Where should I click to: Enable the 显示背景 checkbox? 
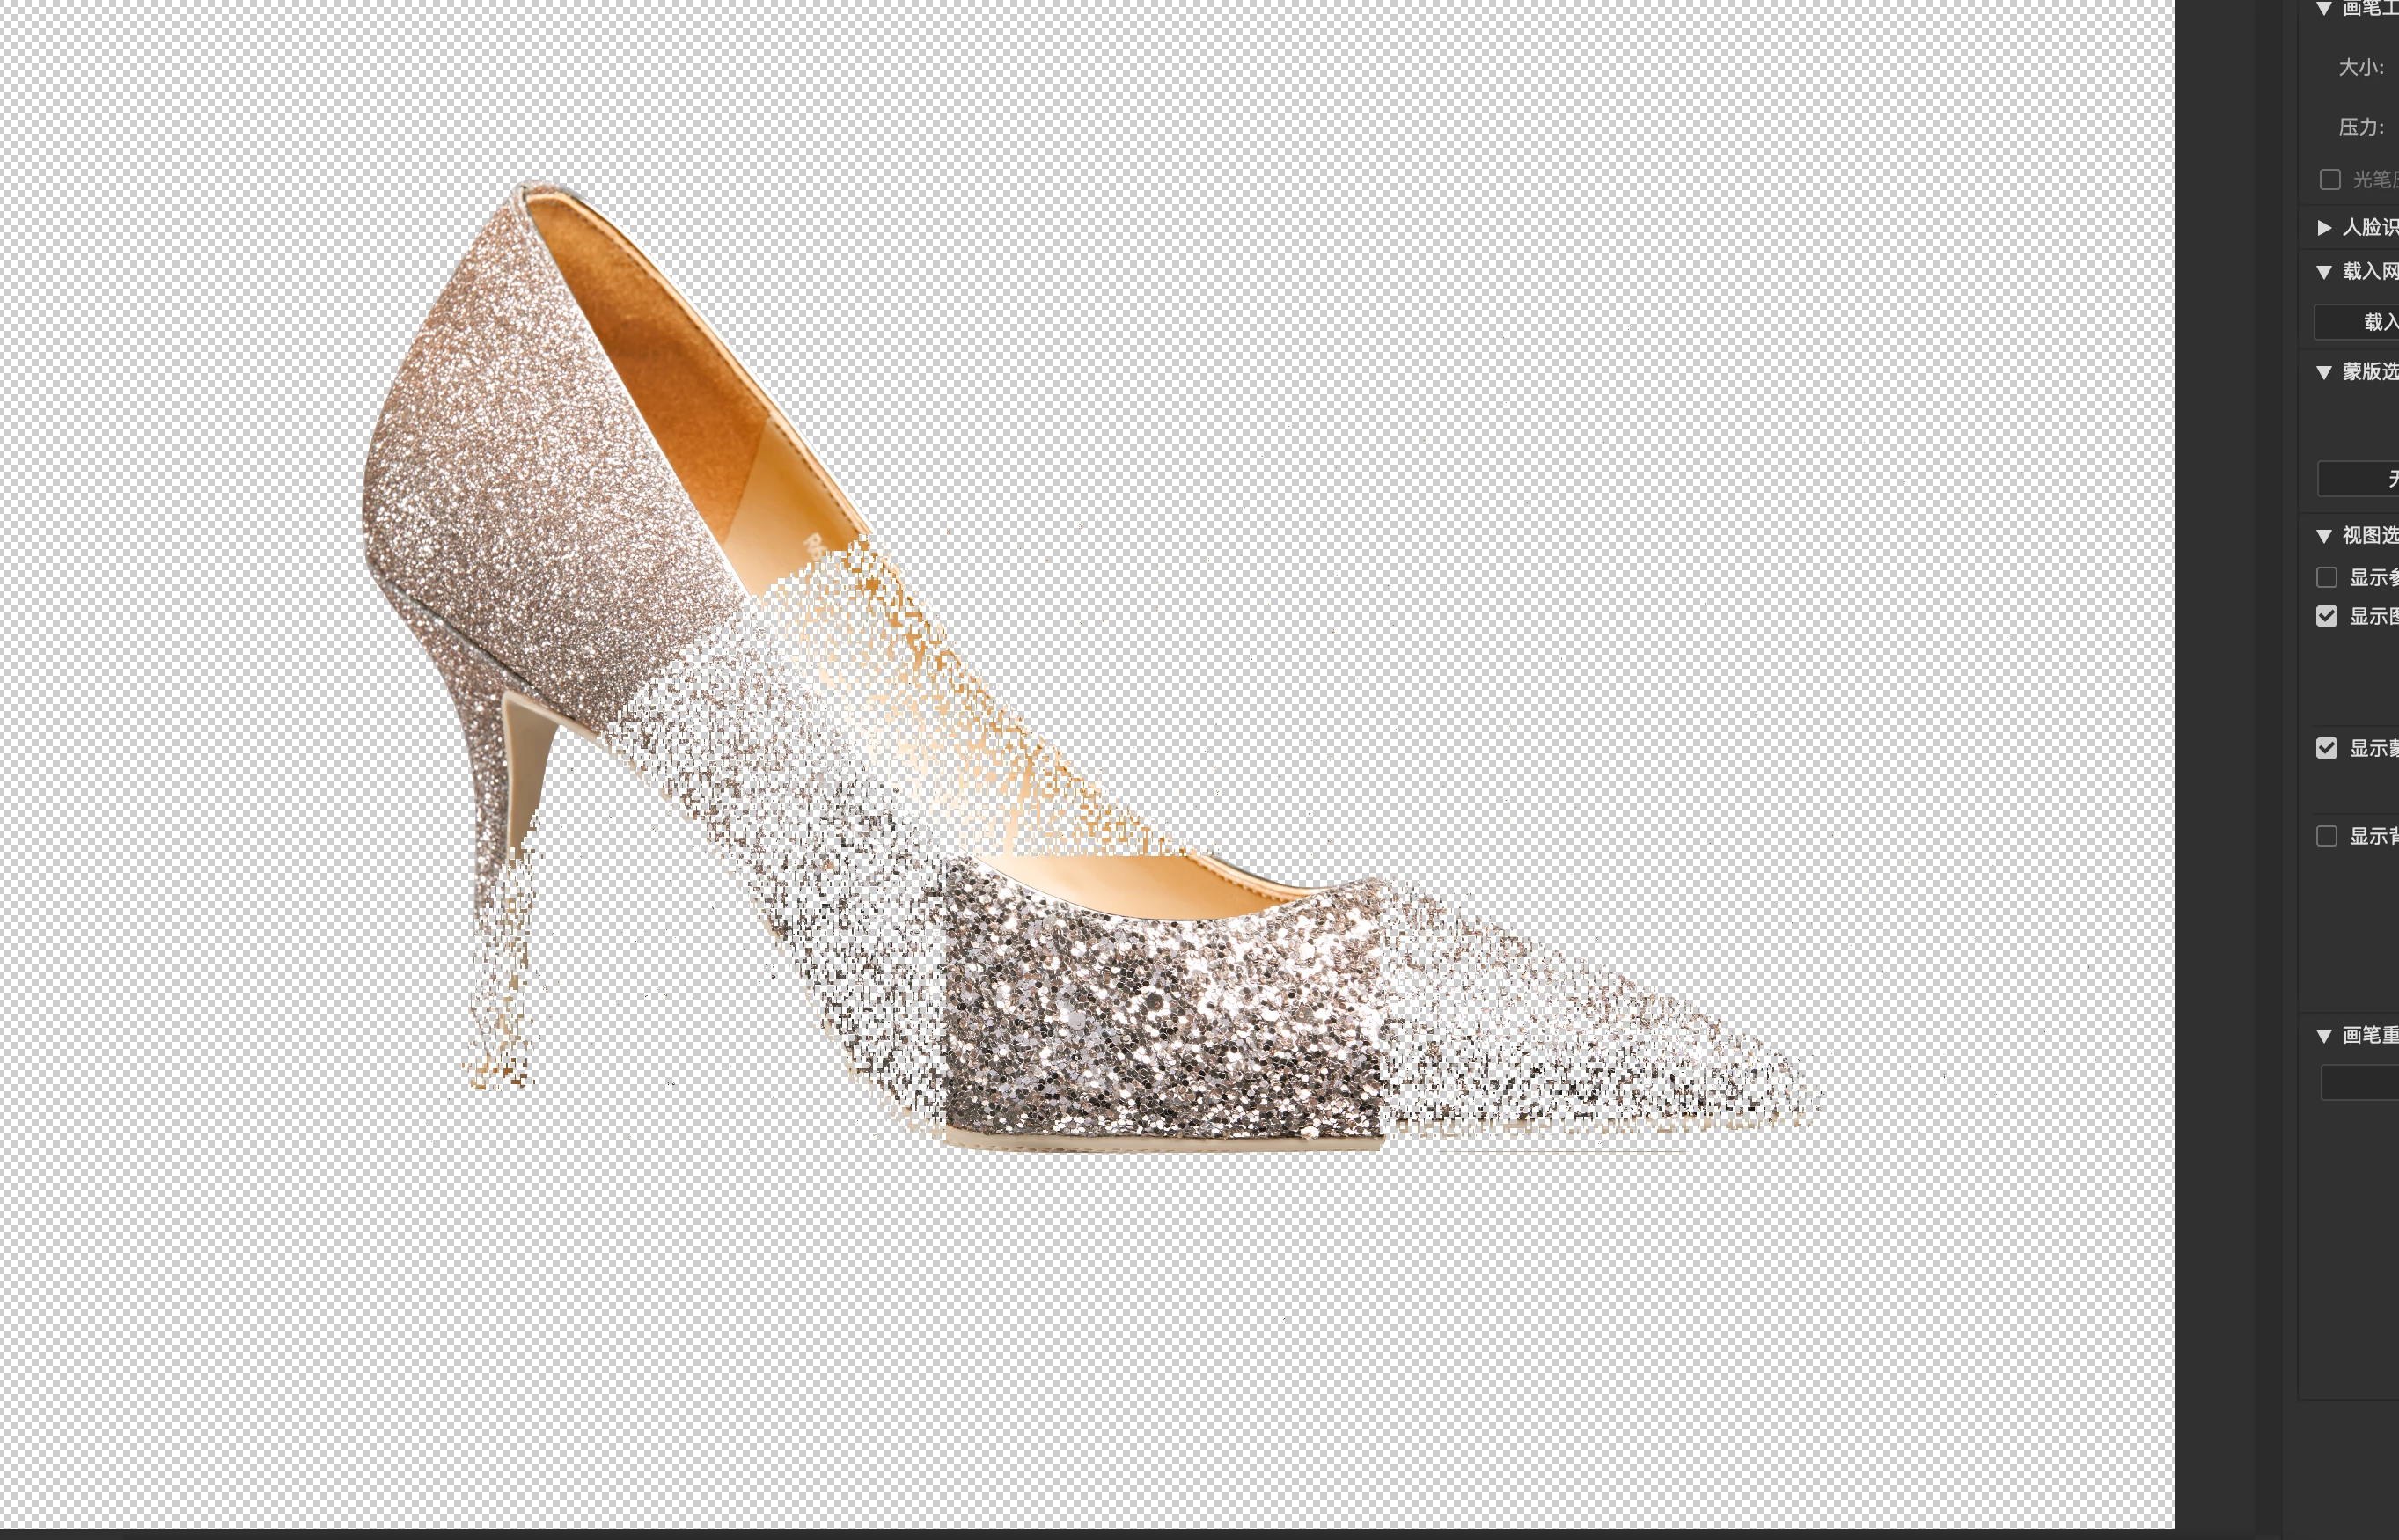pos(2326,836)
